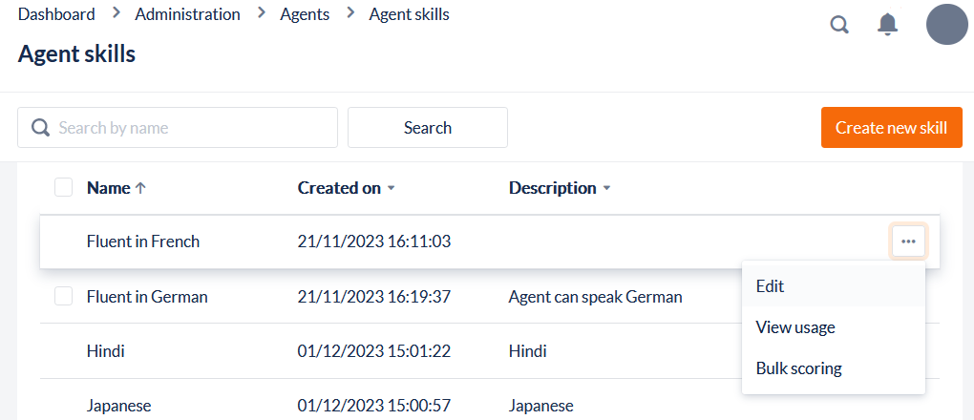Toggle the select-all checkbox in header
Image resolution: width=974 pixels, height=420 pixels.
click(64, 188)
